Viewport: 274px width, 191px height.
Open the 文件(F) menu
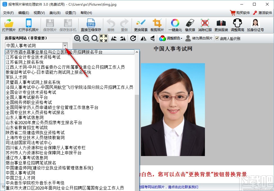8,13
